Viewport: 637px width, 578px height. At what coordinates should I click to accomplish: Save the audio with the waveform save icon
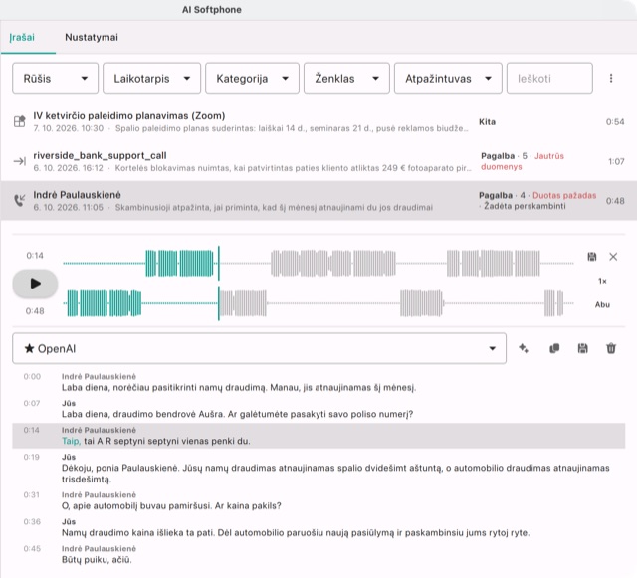click(x=592, y=257)
